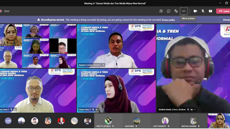
Task: Click the pin icon beside Kundori's name
Action: (103, 65)
